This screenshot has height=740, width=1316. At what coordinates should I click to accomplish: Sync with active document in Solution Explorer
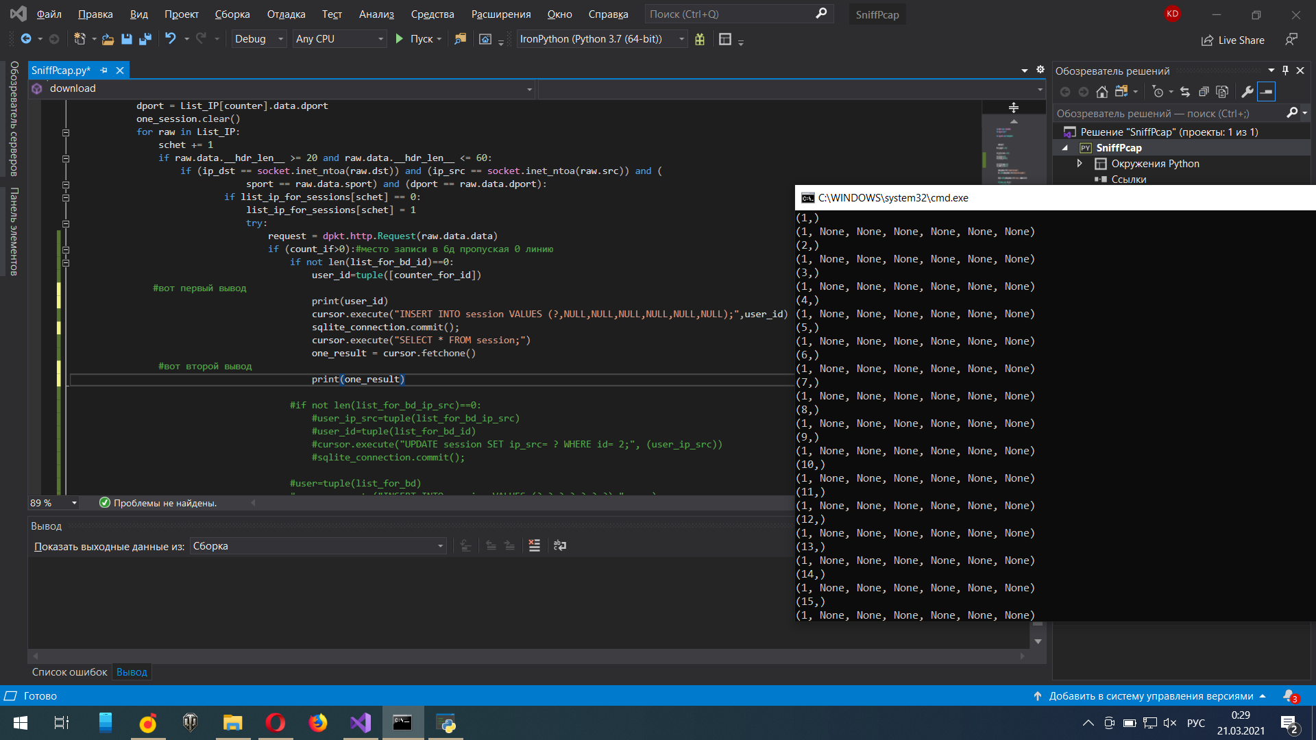[x=1185, y=92]
